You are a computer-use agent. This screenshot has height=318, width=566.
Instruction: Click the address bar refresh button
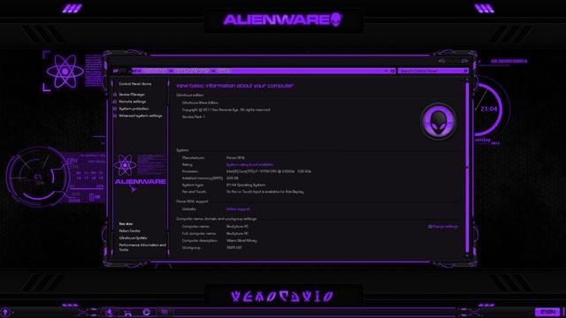coord(393,71)
